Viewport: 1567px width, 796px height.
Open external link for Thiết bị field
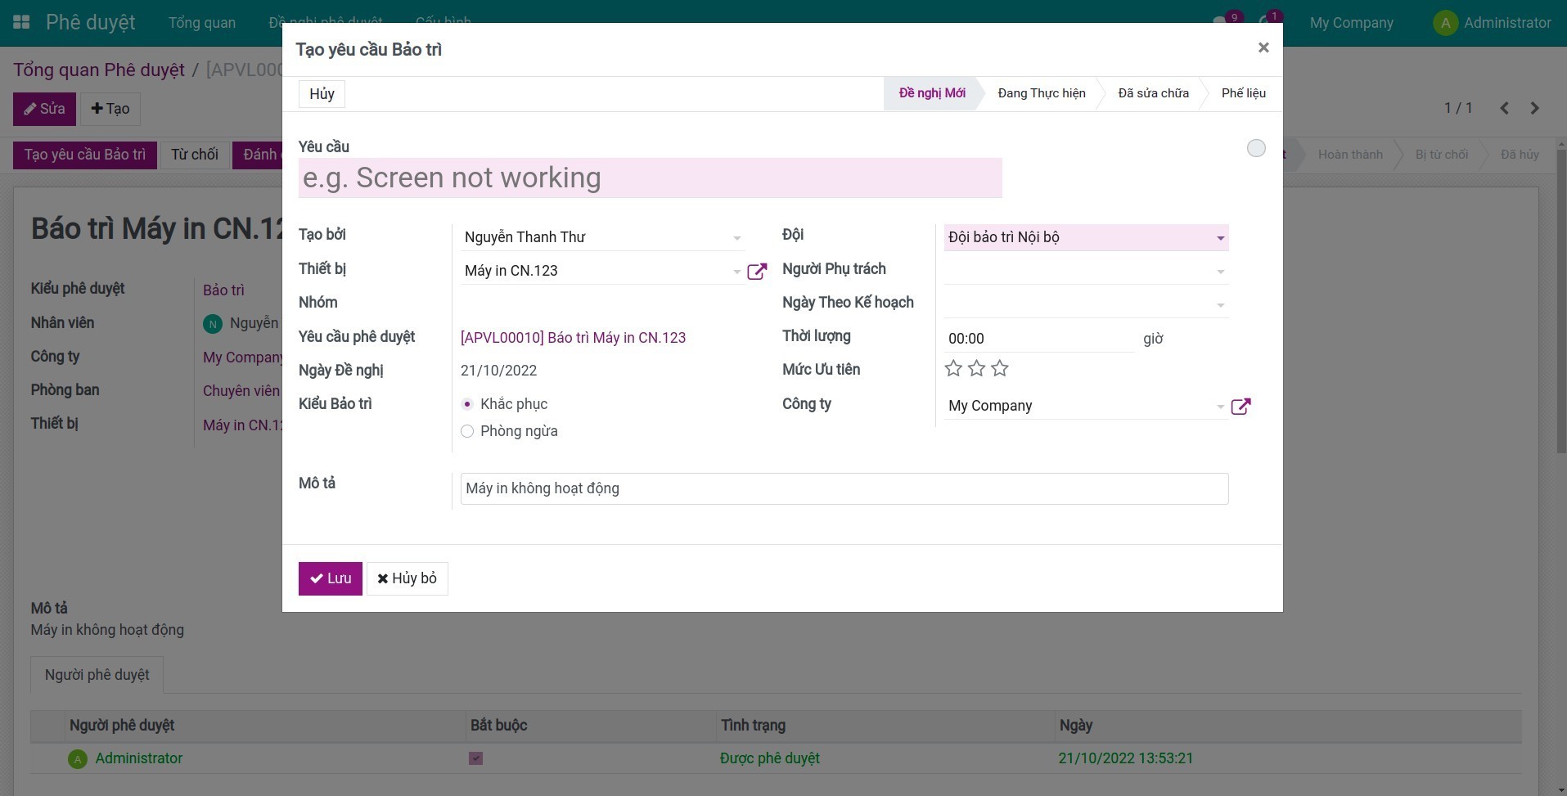(x=757, y=271)
